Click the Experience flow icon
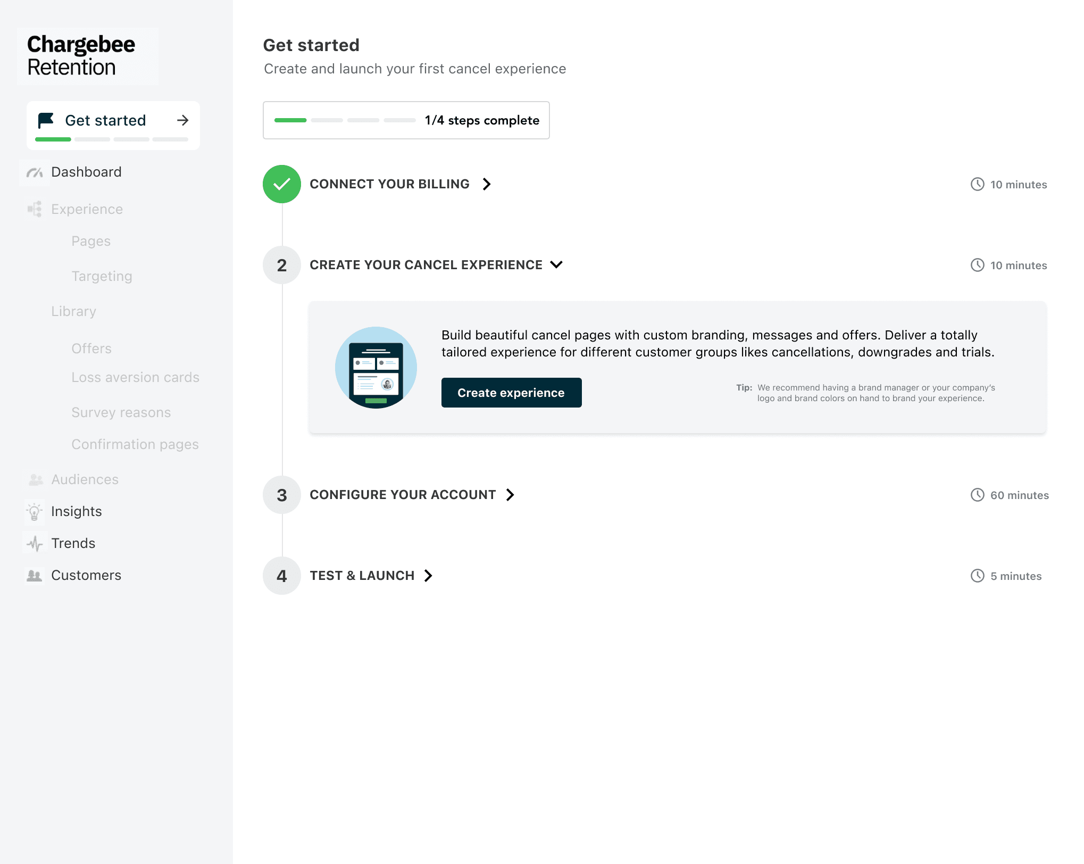This screenshot has width=1084, height=864. point(35,209)
